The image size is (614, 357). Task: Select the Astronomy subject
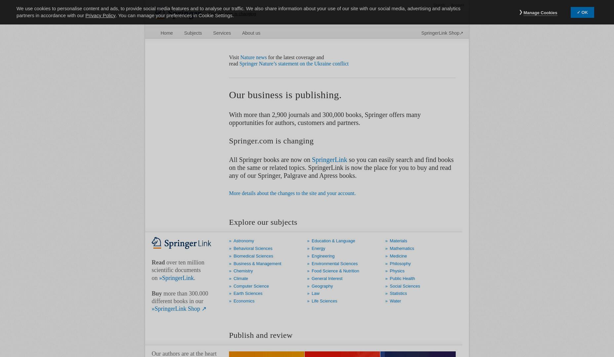[x=244, y=241]
